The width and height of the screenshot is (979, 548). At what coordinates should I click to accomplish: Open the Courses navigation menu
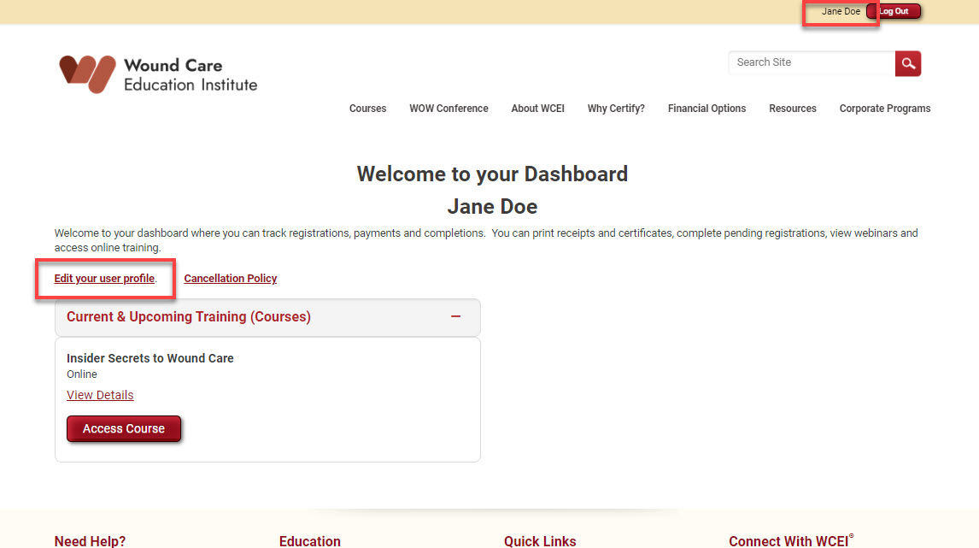tap(367, 109)
